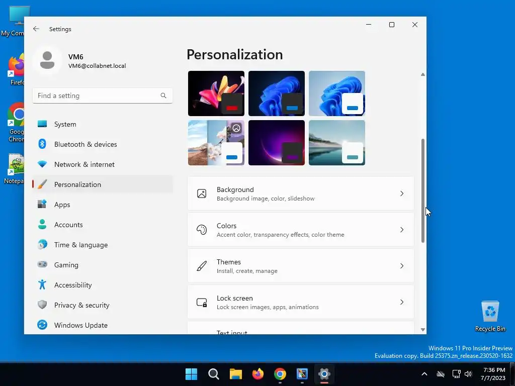This screenshot has width=515, height=386.
Task: Click the Accounts person icon
Action: (42, 225)
